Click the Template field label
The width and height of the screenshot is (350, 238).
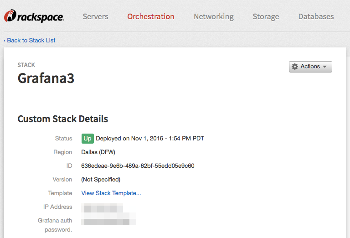pos(60,193)
